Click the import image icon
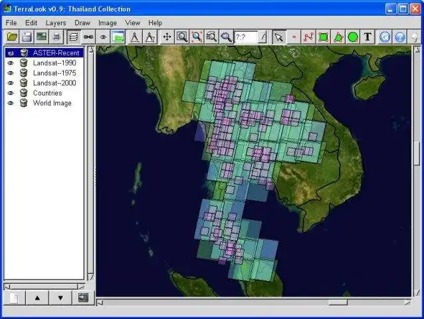The width and height of the screenshot is (424, 319). (41, 37)
